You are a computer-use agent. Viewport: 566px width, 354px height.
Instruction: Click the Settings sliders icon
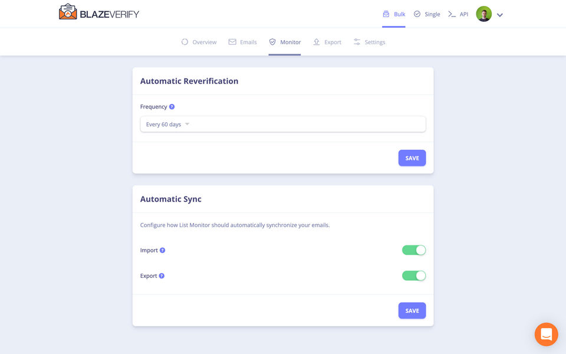coord(357,42)
